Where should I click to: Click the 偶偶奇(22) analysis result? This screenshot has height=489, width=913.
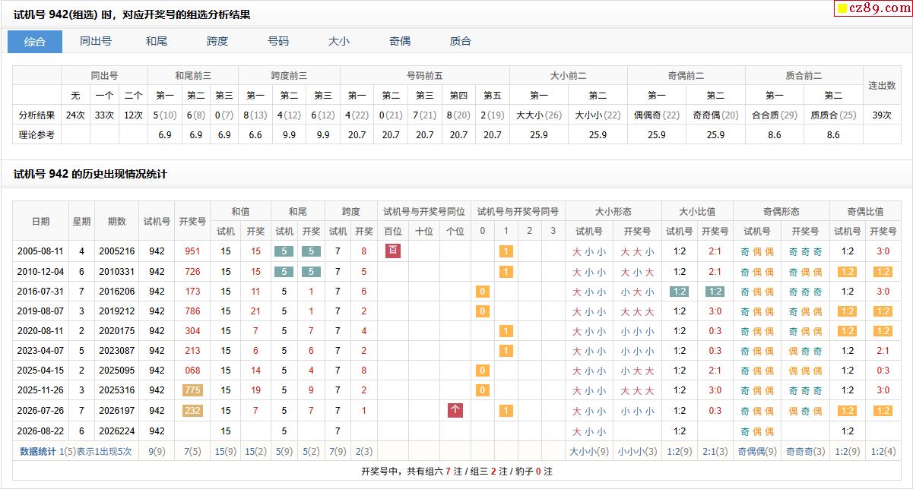tap(657, 115)
